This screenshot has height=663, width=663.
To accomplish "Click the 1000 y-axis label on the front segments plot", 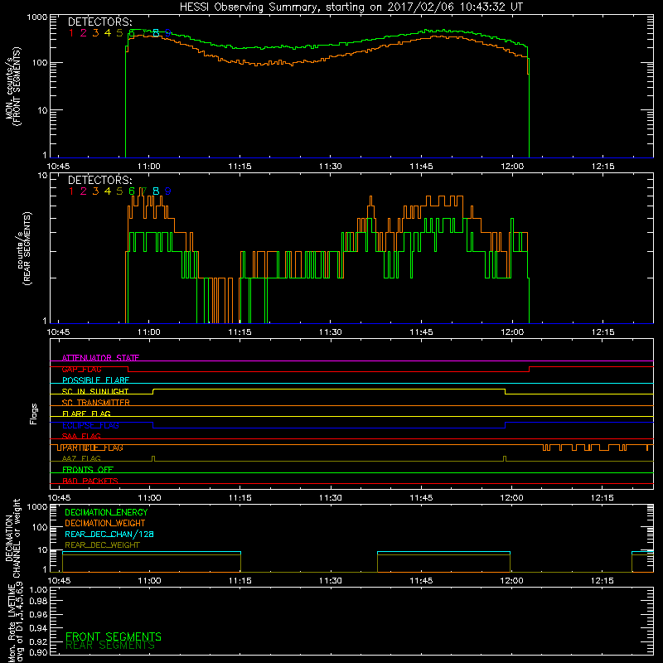I will coord(37,17).
